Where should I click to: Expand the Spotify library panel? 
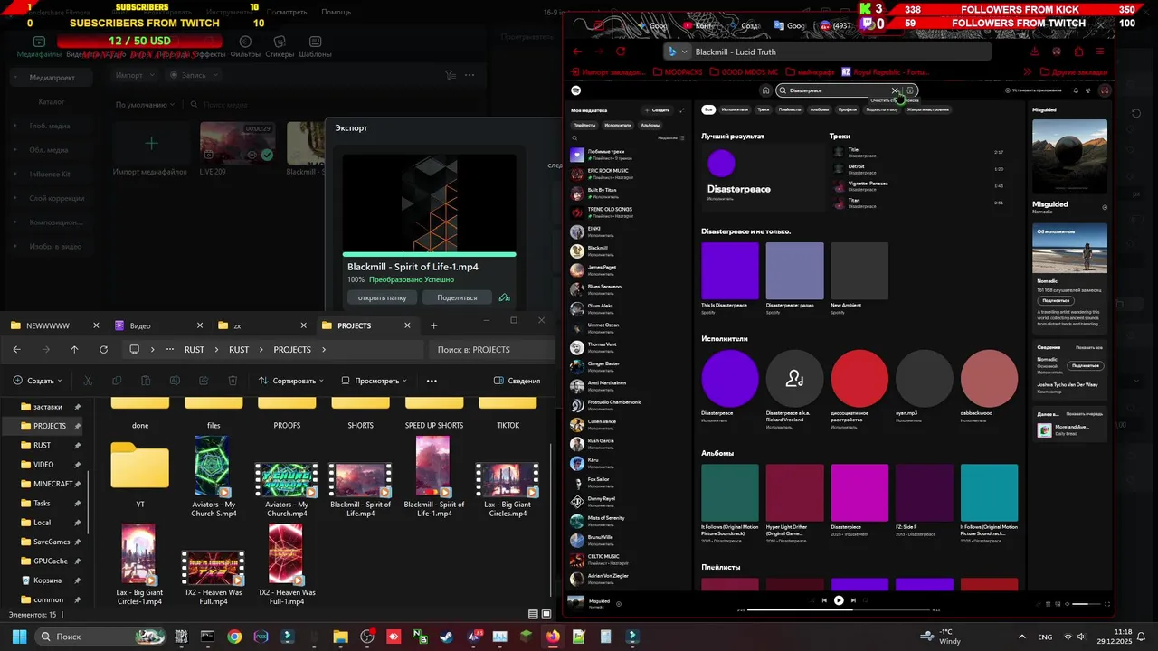pos(681,110)
